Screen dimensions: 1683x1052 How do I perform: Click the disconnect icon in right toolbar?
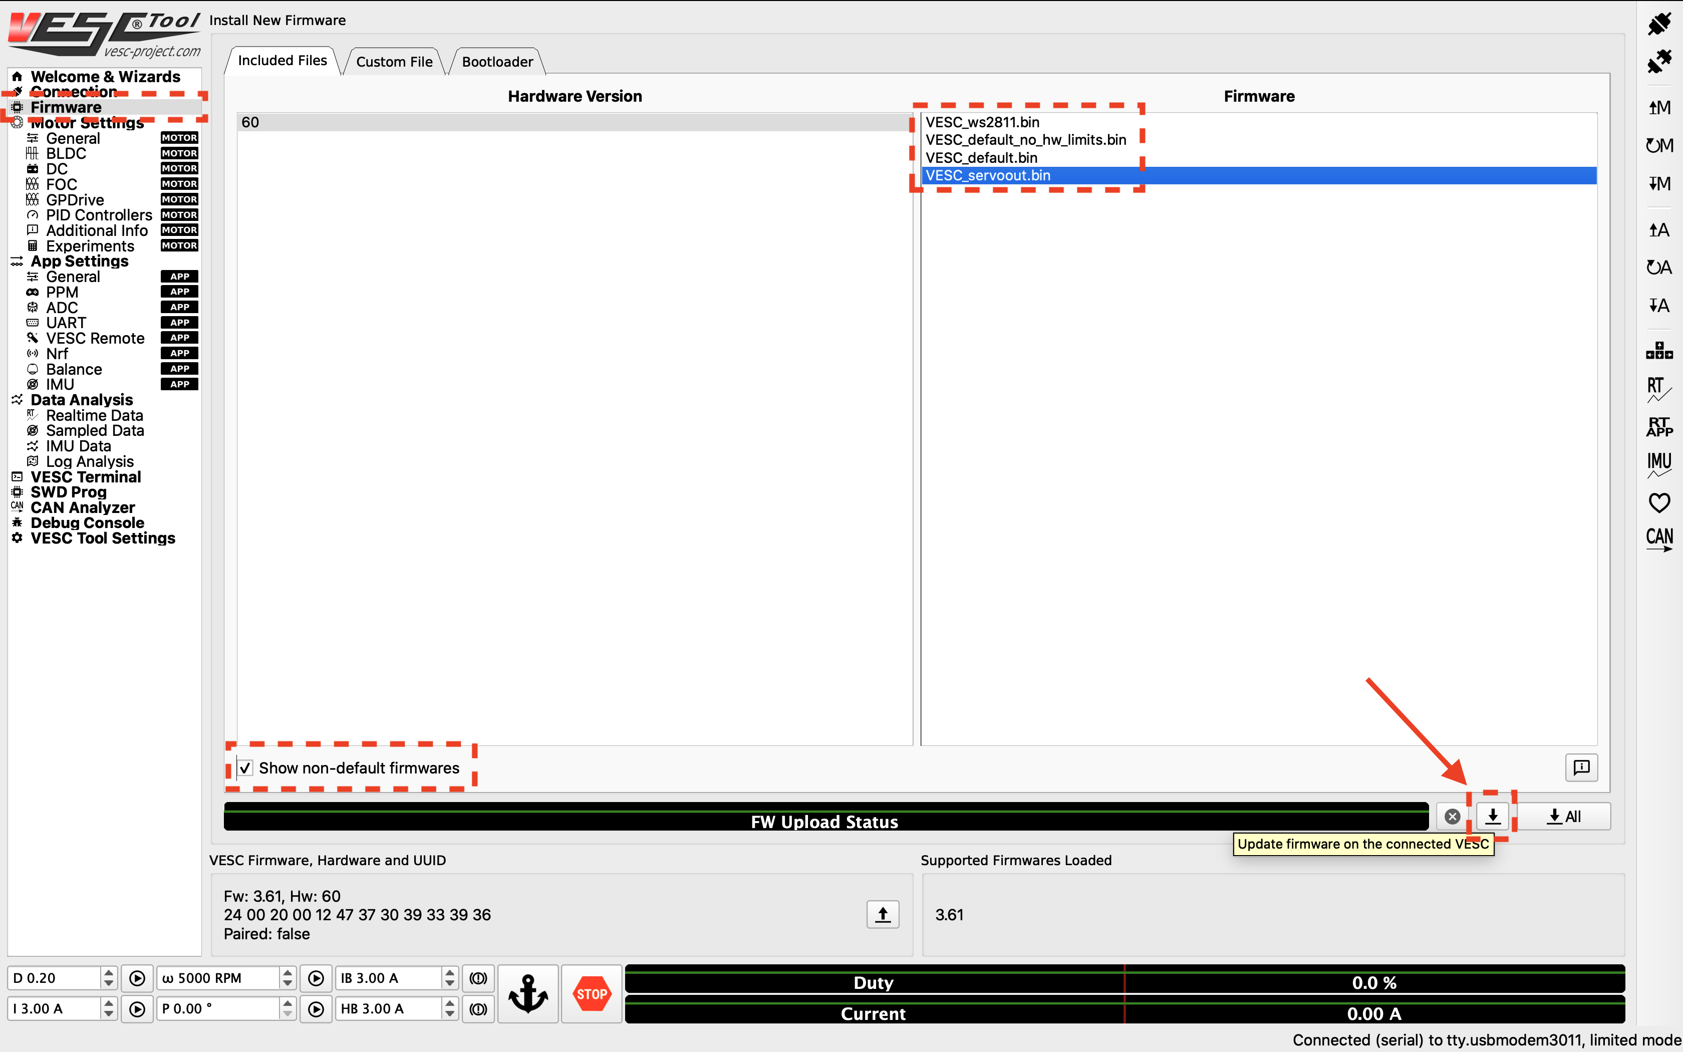[1659, 61]
